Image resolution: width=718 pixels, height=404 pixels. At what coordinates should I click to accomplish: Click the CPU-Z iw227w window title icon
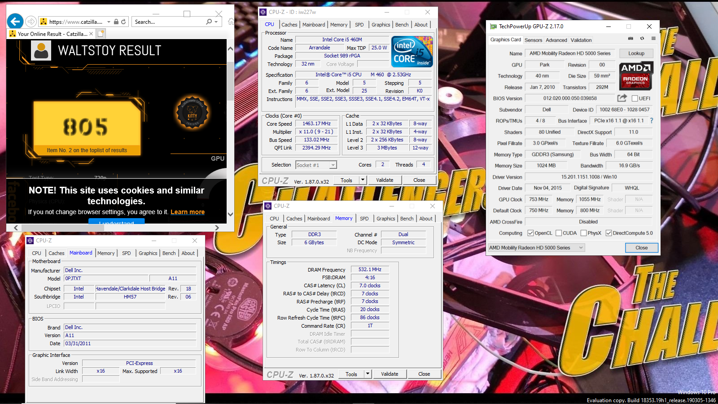pyautogui.click(x=263, y=12)
